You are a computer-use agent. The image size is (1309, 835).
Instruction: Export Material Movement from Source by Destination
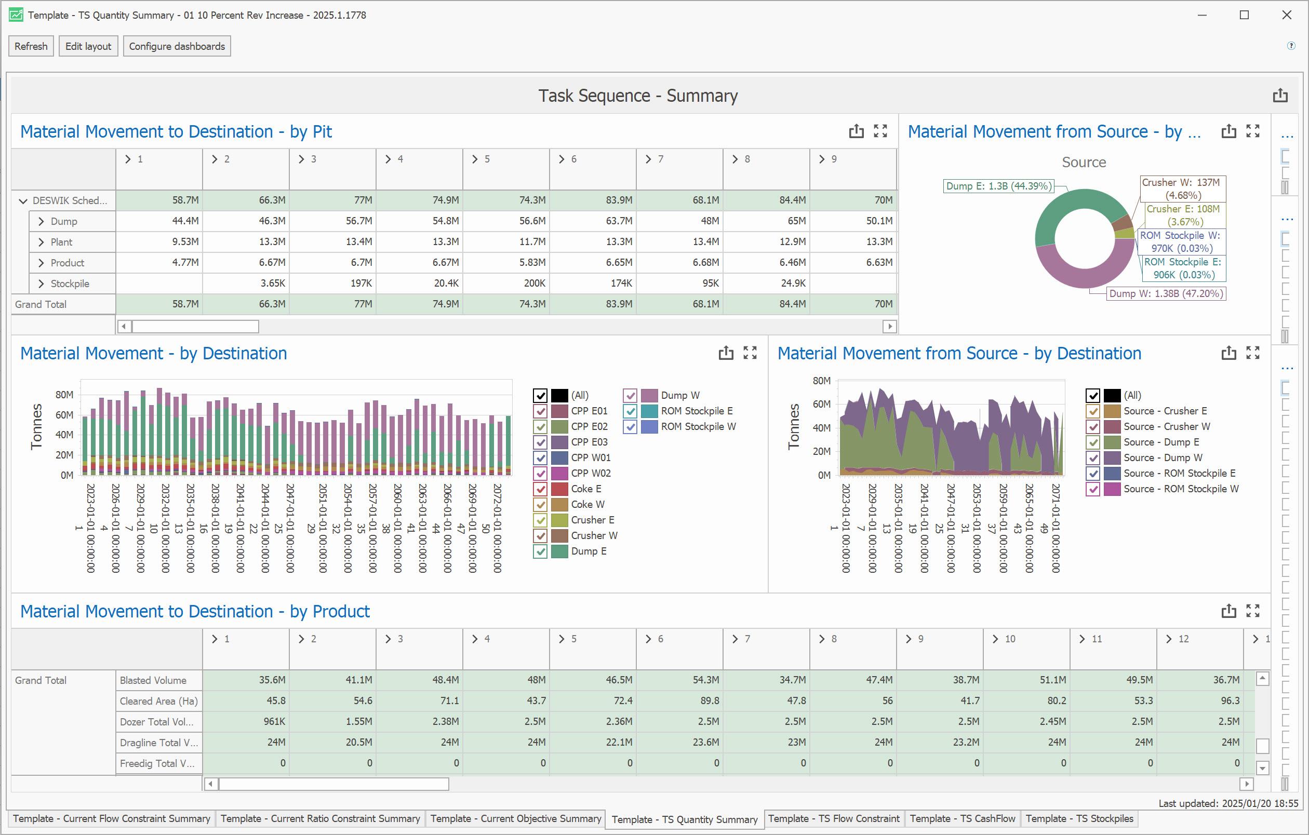(x=1228, y=353)
